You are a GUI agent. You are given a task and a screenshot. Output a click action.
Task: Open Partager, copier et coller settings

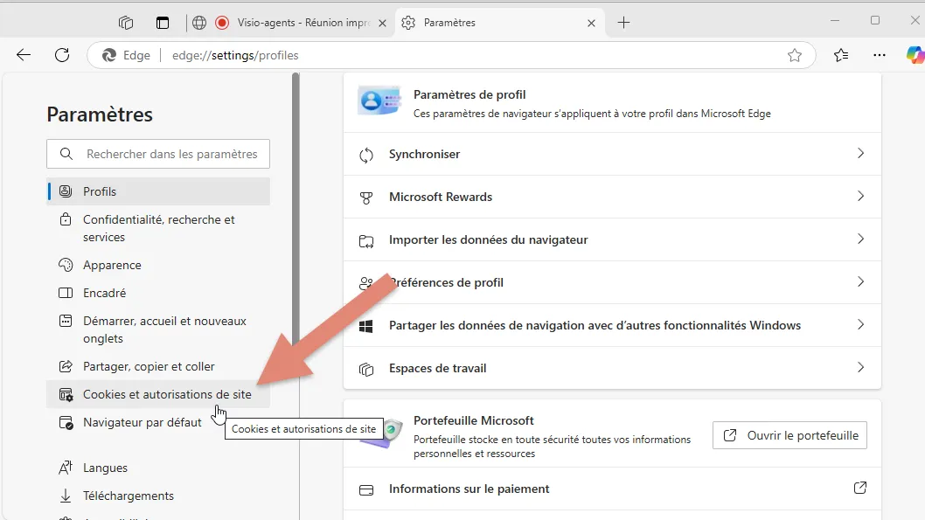tap(158, 367)
